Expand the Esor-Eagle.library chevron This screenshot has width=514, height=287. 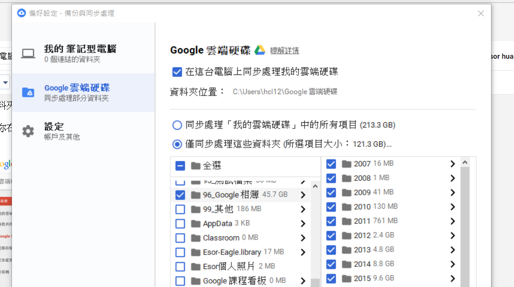click(x=303, y=252)
